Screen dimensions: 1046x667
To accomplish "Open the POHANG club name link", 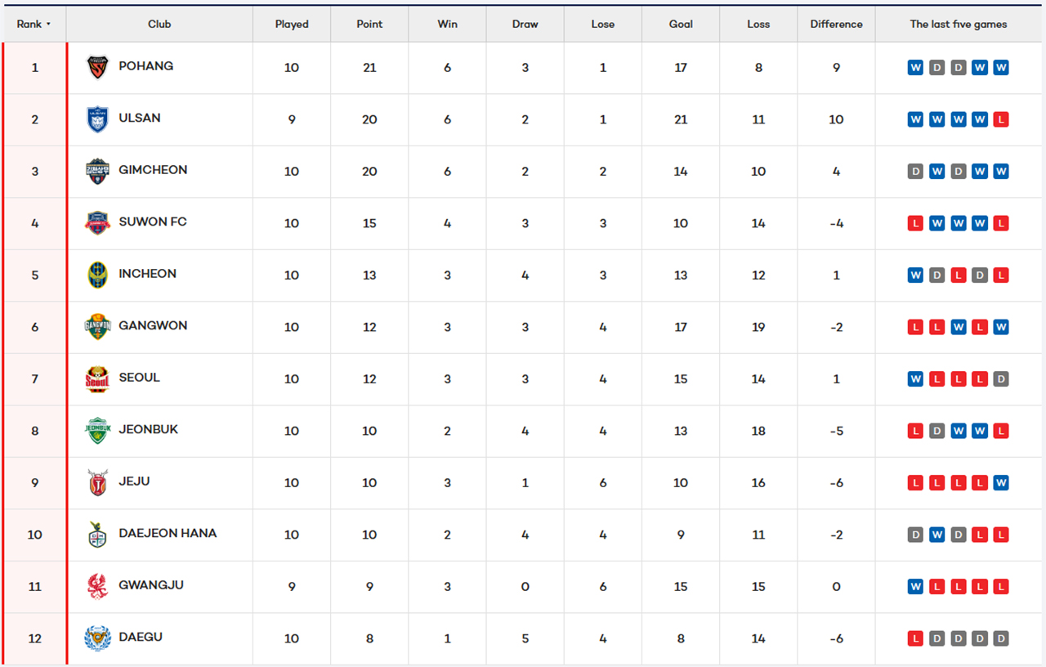I will click(x=145, y=66).
